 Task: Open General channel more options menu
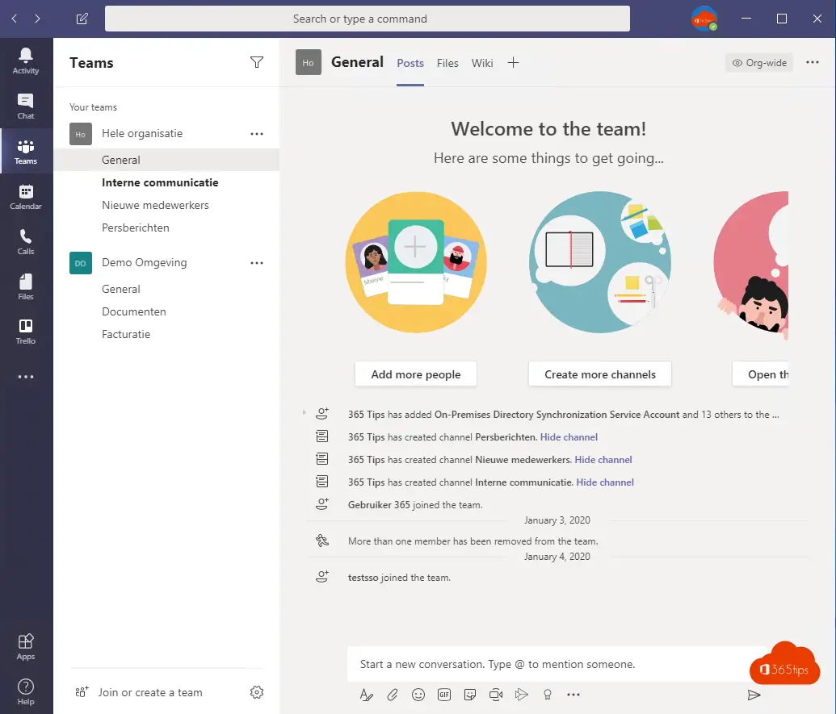[x=813, y=62]
